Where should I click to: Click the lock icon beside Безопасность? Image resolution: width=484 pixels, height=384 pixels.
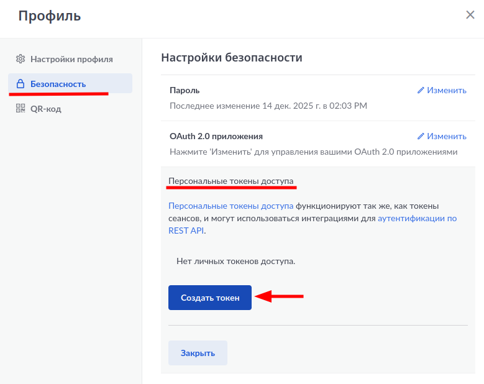tap(20, 84)
